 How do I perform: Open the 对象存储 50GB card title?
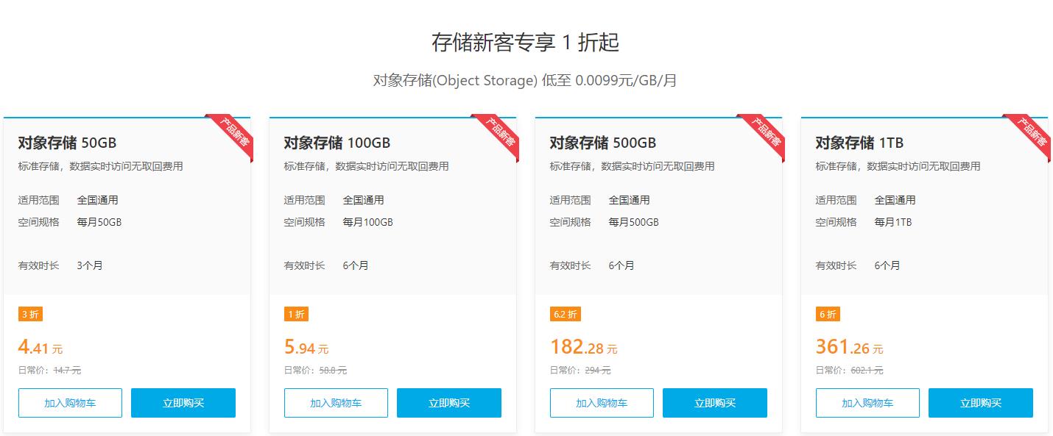coord(67,143)
